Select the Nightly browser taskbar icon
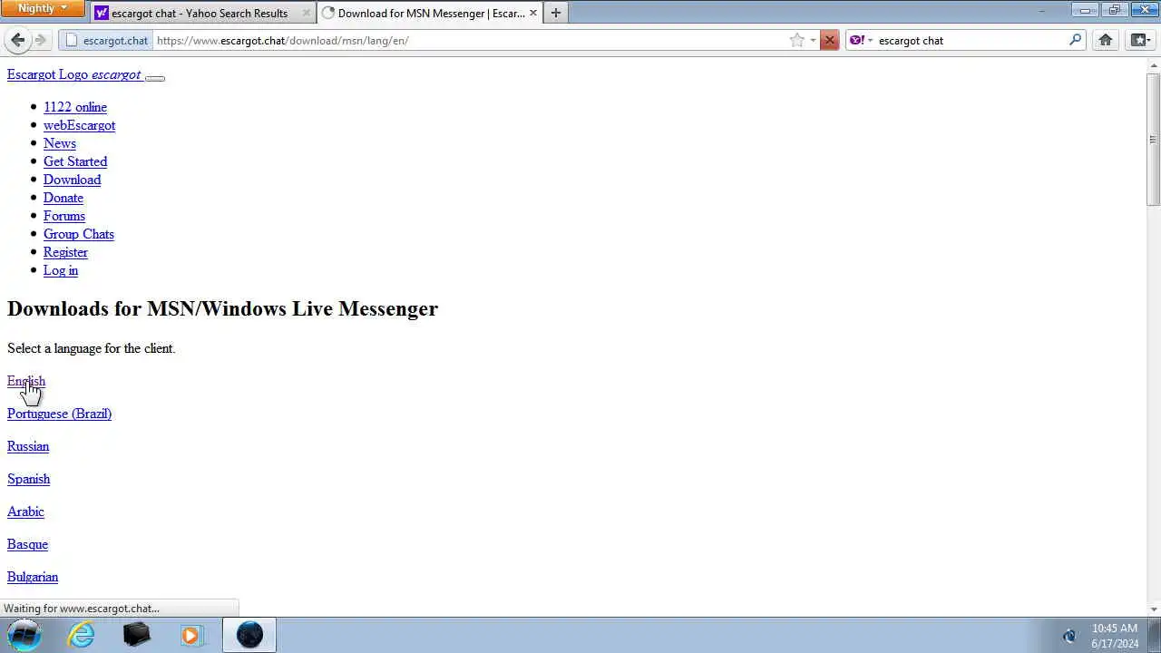The image size is (1161, 653). pyautogui.click(x=249, y=635)
